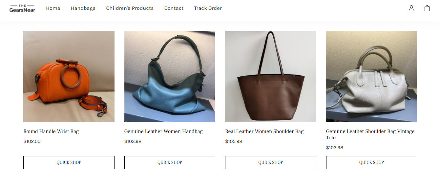Quick Shop the Vintage Tote bag
Screen dimensions: 440x178
pyautogui.click(x=371, y=163)
